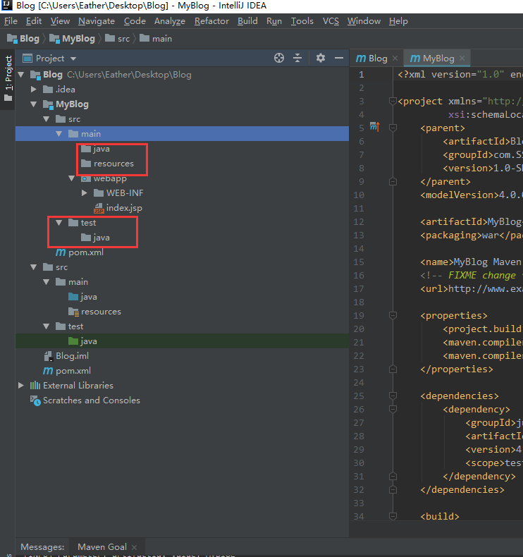
Task: Expand the .idea folder
Action: pyautogui.click(x=34, y=89)
